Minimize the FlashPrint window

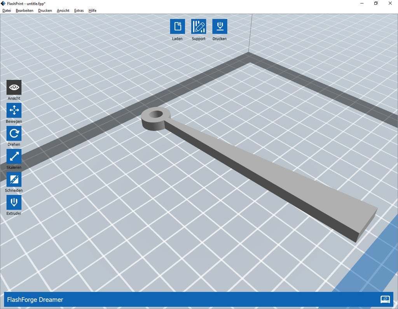click(x=362, y=3)
